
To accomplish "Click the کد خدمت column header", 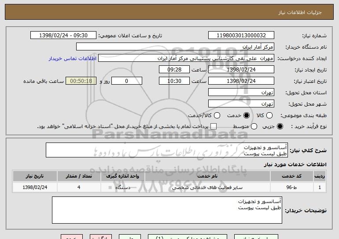I will [x=291, y=176].
